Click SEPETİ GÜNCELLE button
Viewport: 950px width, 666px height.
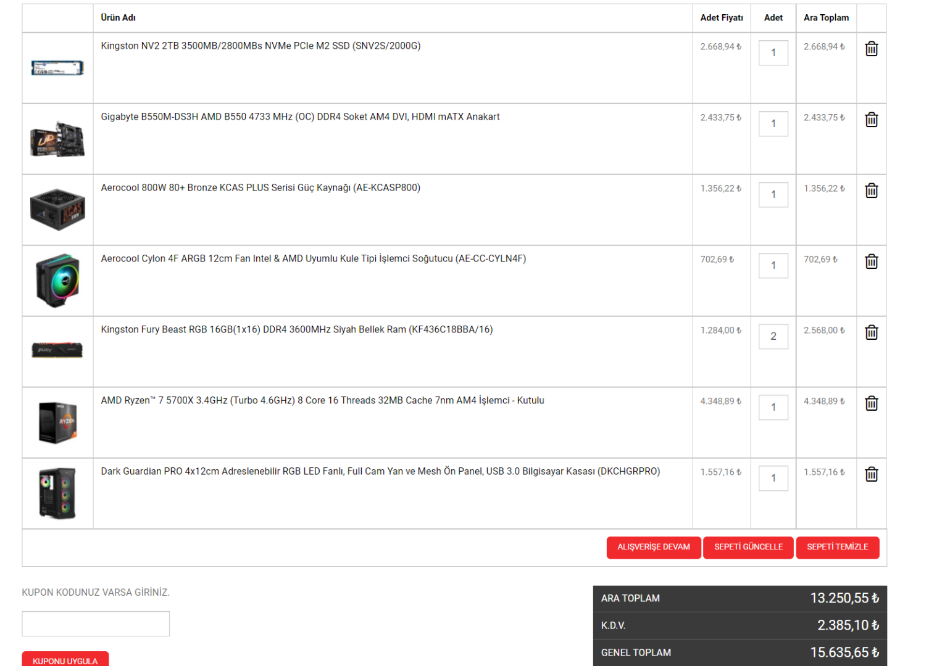pyautogui.click(x=748, y=548)
